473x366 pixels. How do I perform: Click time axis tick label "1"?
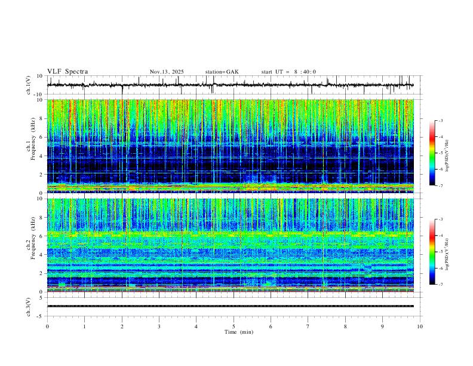(x=84, y=327)
